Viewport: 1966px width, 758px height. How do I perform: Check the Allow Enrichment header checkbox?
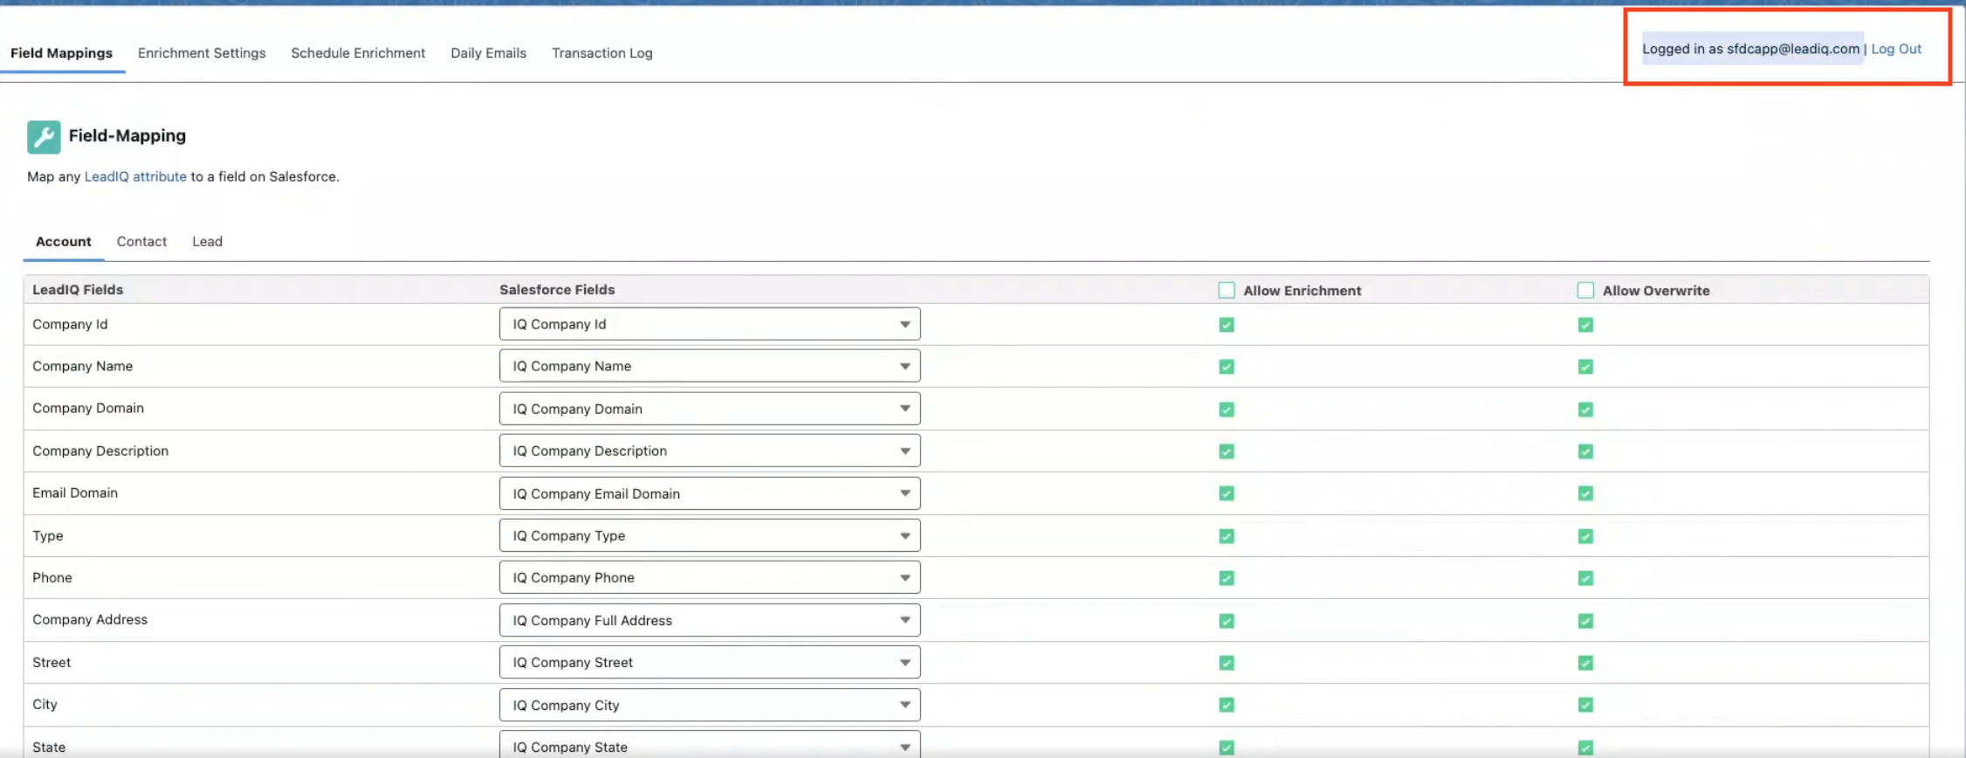[1227, 291]
